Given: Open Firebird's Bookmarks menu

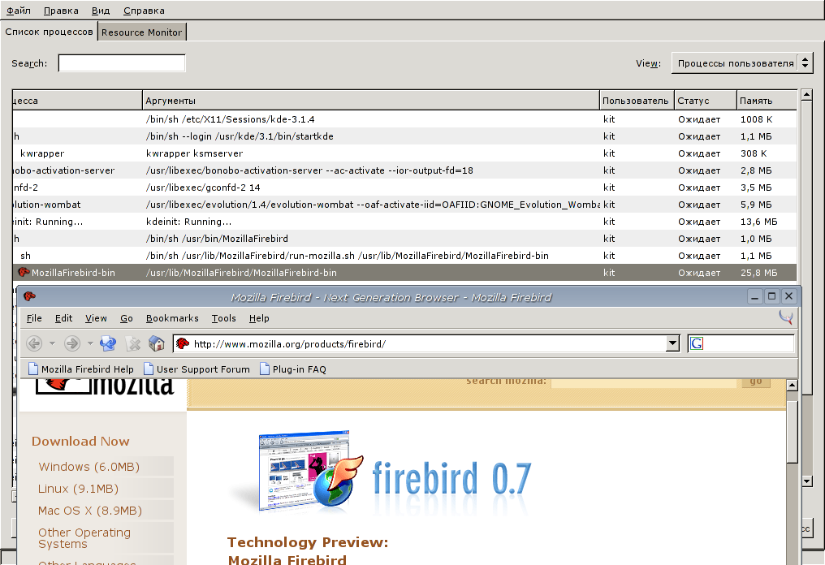Looking at the screenshot, I should 172,318.
